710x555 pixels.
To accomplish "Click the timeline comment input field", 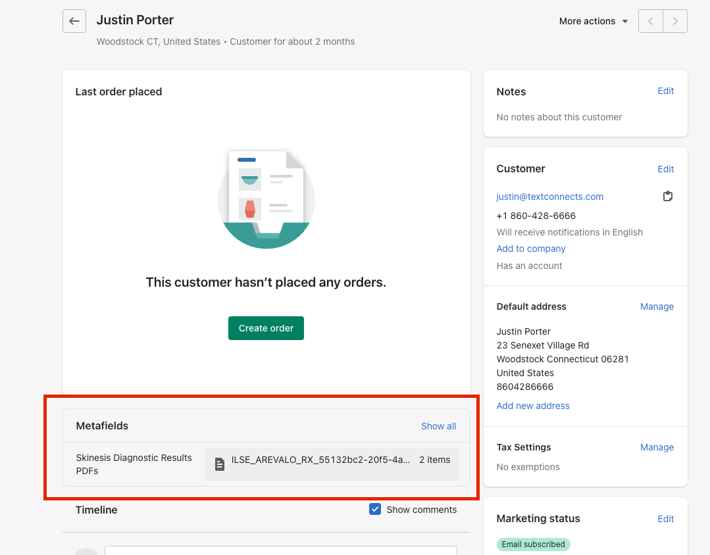I will [x=280, y=550].
